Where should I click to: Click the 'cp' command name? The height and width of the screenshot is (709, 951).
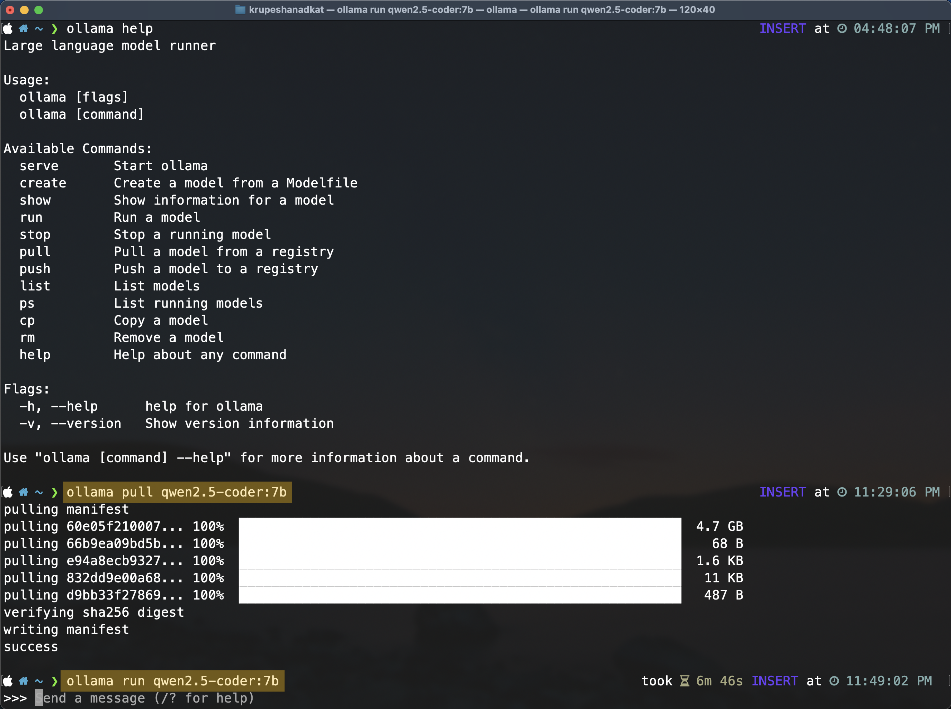click(27, 321)
